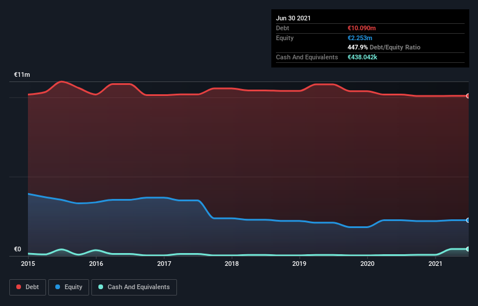Click the red Debt legend dot
The height and width of the screenshot is (306, 478).
[x=19, y=287]
